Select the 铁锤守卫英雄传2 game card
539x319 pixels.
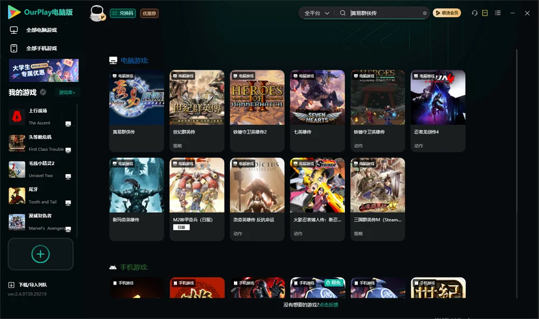pyautogui.click(x=257, y=110)
